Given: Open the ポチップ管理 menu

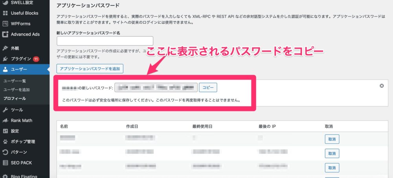Looking at the screenshot, I should [23, 142].
